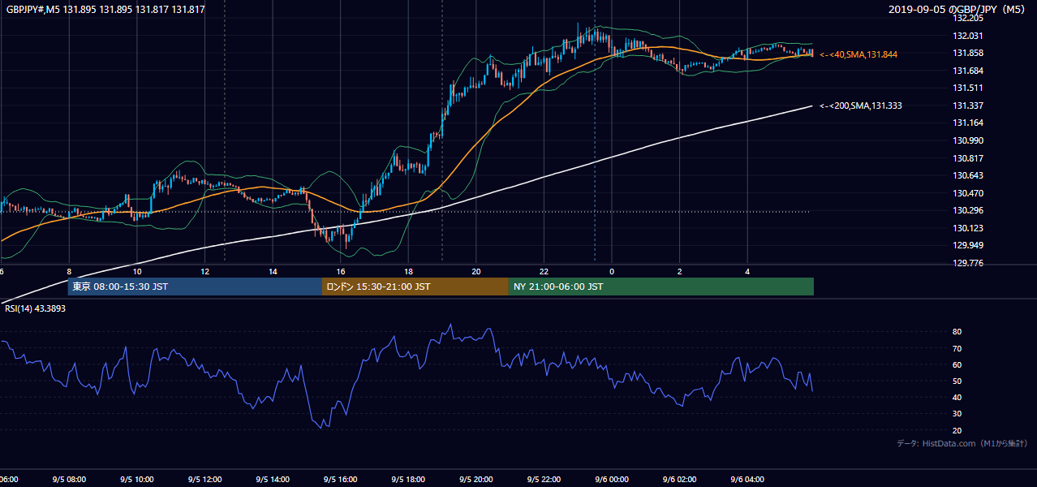Click RSI scale value 80

[957, 332]
